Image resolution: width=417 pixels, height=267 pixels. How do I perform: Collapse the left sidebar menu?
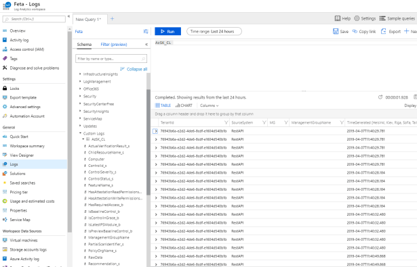tap(69, 16)
